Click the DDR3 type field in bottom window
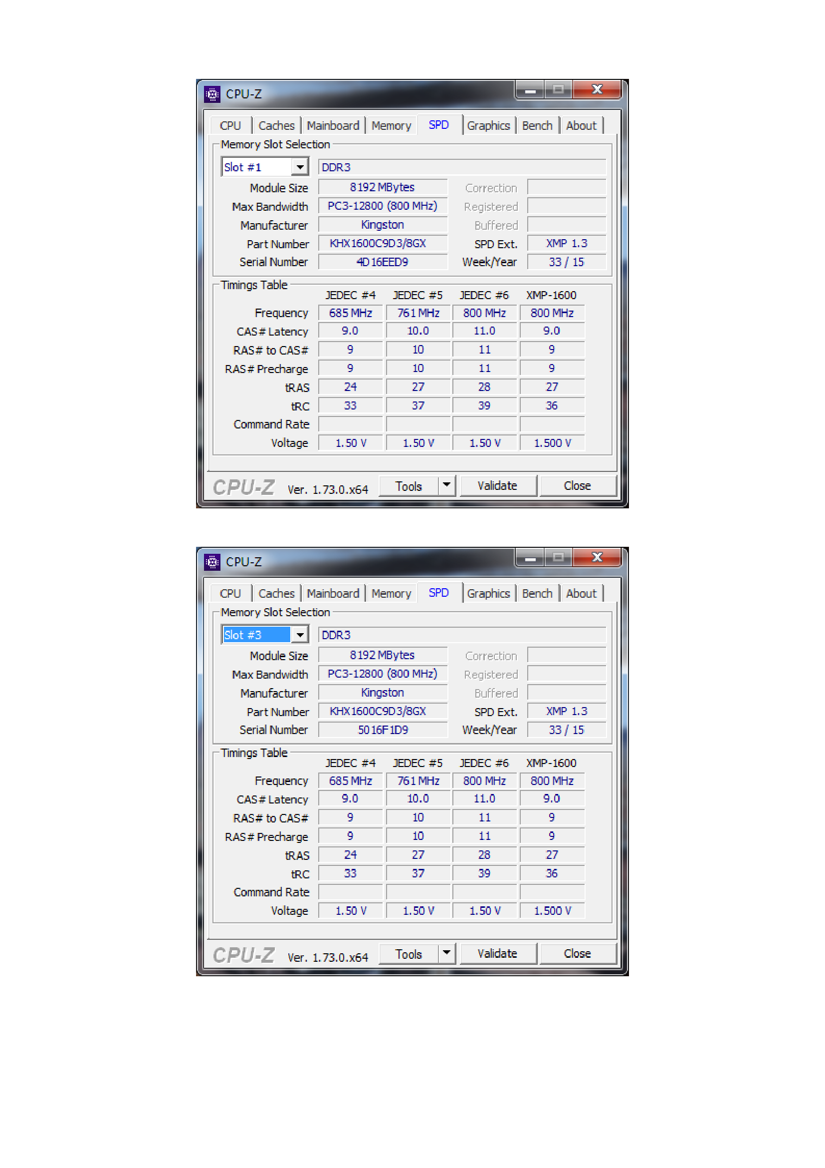This screenshot has width=825, height=1168. (462, 635)
